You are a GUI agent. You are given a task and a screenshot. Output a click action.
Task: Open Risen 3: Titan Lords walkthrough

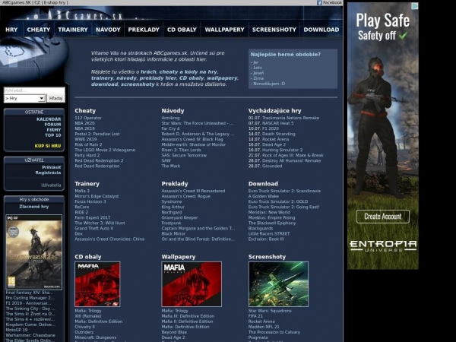coord(183,150)
